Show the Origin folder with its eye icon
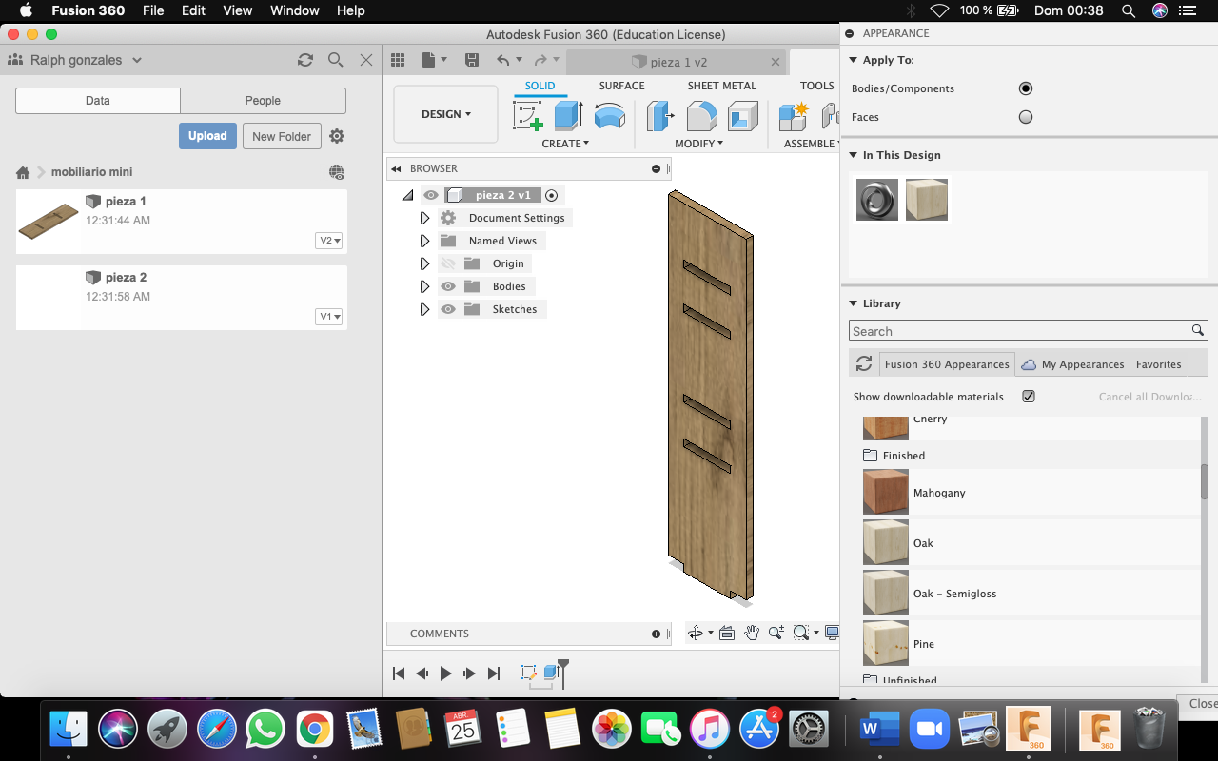Viewport: 1218px width, 761px height. pyautogui.click(x=448, y=263)
